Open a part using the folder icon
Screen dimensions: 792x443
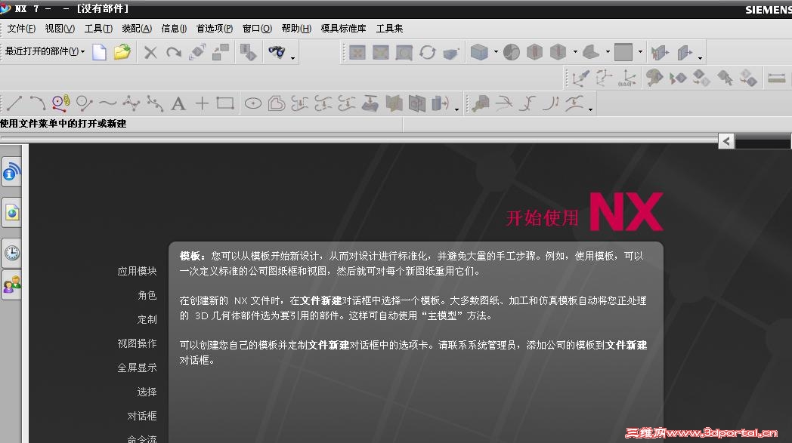(x=122, y=52)
